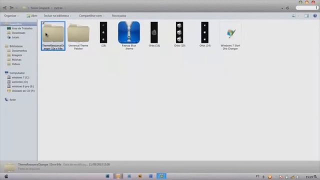Go forward with the Forward arrow

tap(11, 8)
